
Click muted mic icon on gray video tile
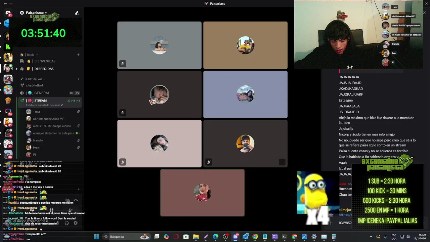[123, 64]
